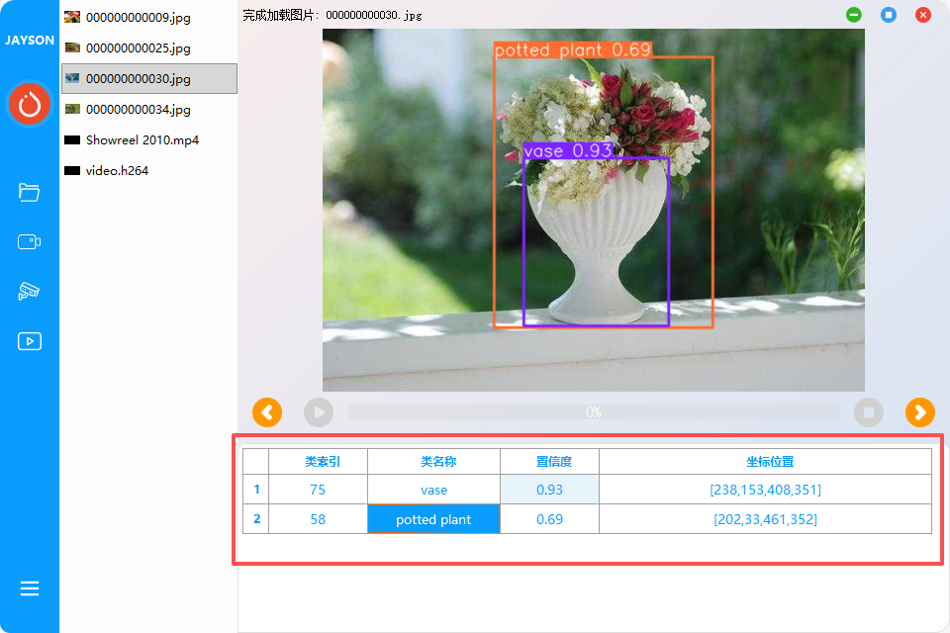Image resolution: width=950 pixels, height=633 pixels.
Task: Open the hamburger menu at the sidebar bottom
Action: click(x=30, y=588)
